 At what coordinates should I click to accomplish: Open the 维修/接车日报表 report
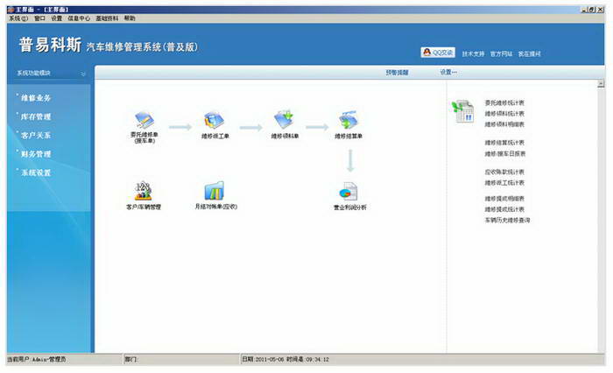(x=505, y=153)
